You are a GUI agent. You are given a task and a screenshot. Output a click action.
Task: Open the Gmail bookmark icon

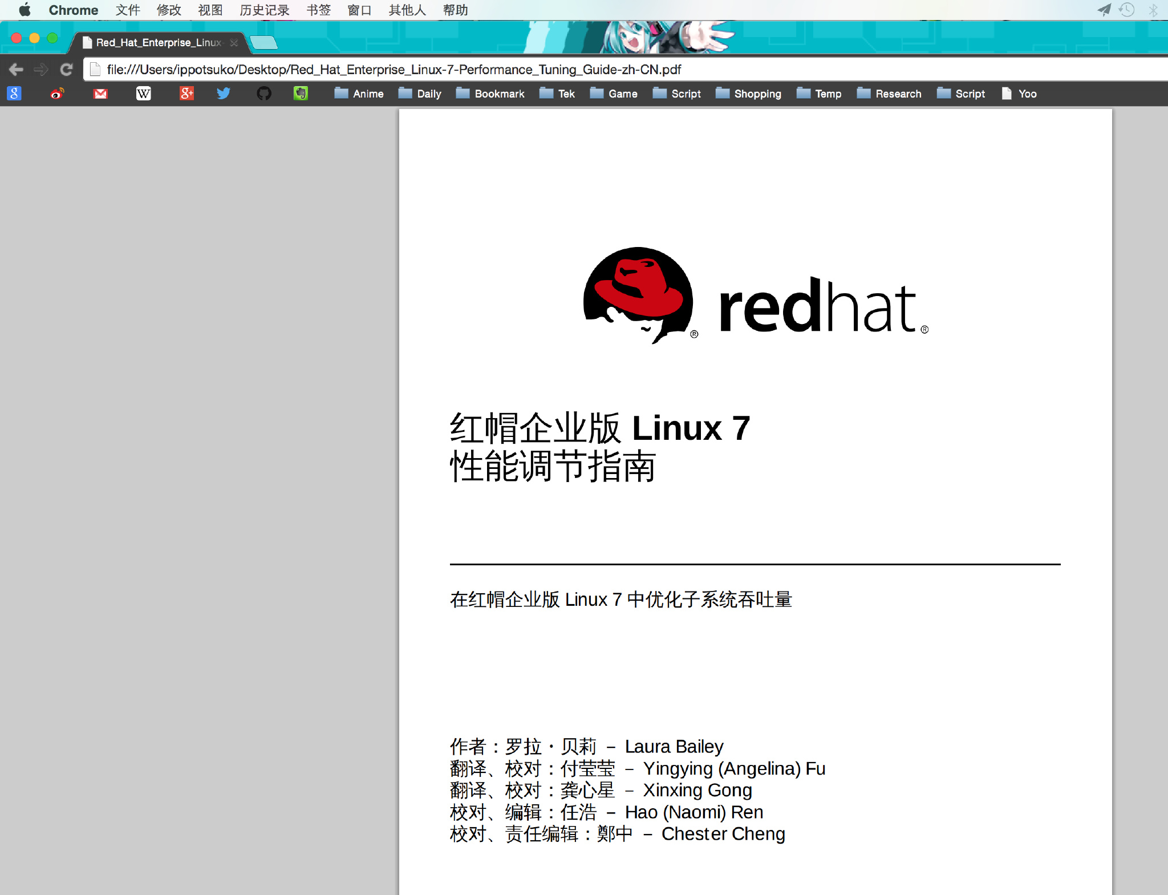coord(100,94)
